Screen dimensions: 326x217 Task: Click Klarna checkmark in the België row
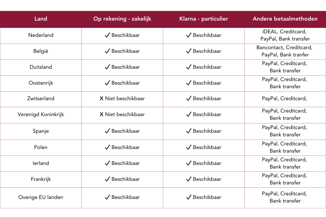189,51
